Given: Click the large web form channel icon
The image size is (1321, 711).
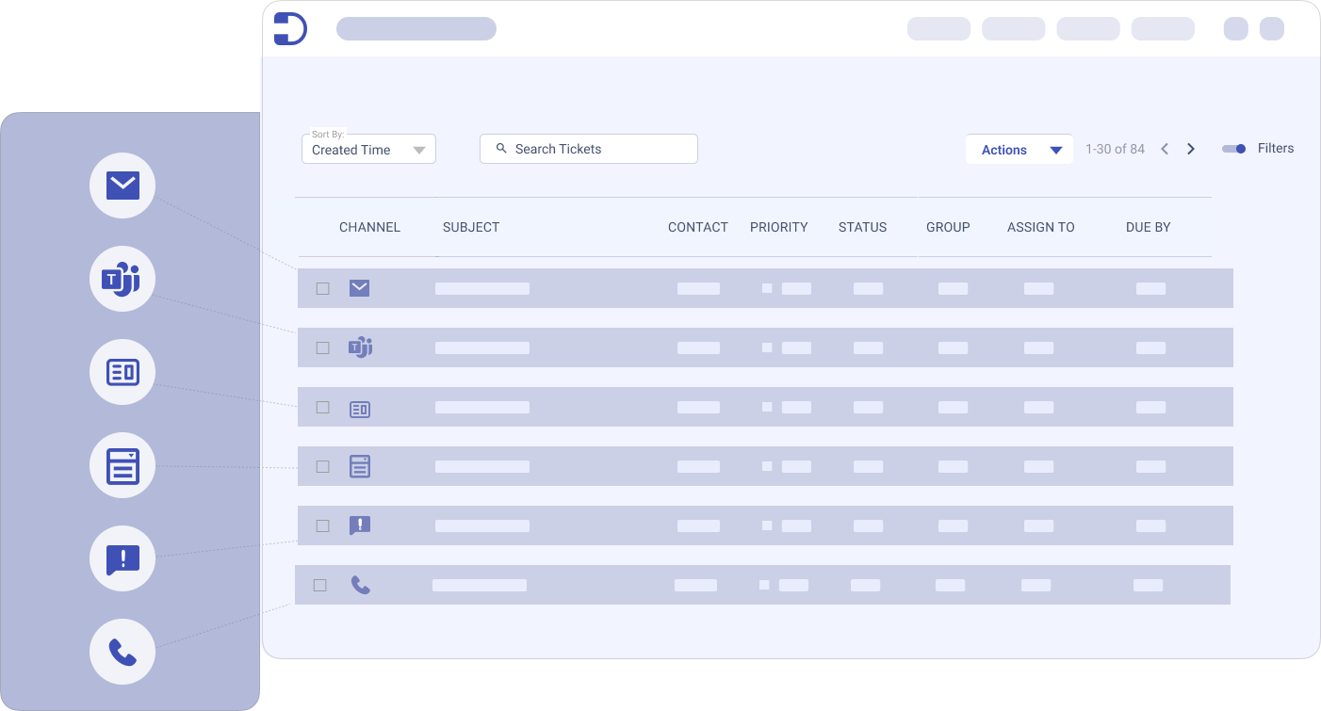Looking at the screenshot, I should 122,372.
